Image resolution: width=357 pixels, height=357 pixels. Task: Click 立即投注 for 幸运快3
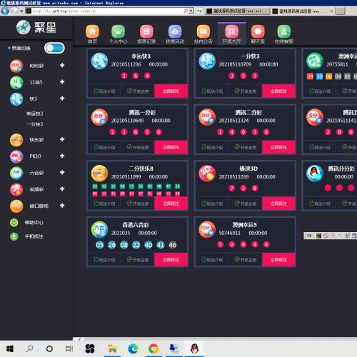(x=171, y=91)
